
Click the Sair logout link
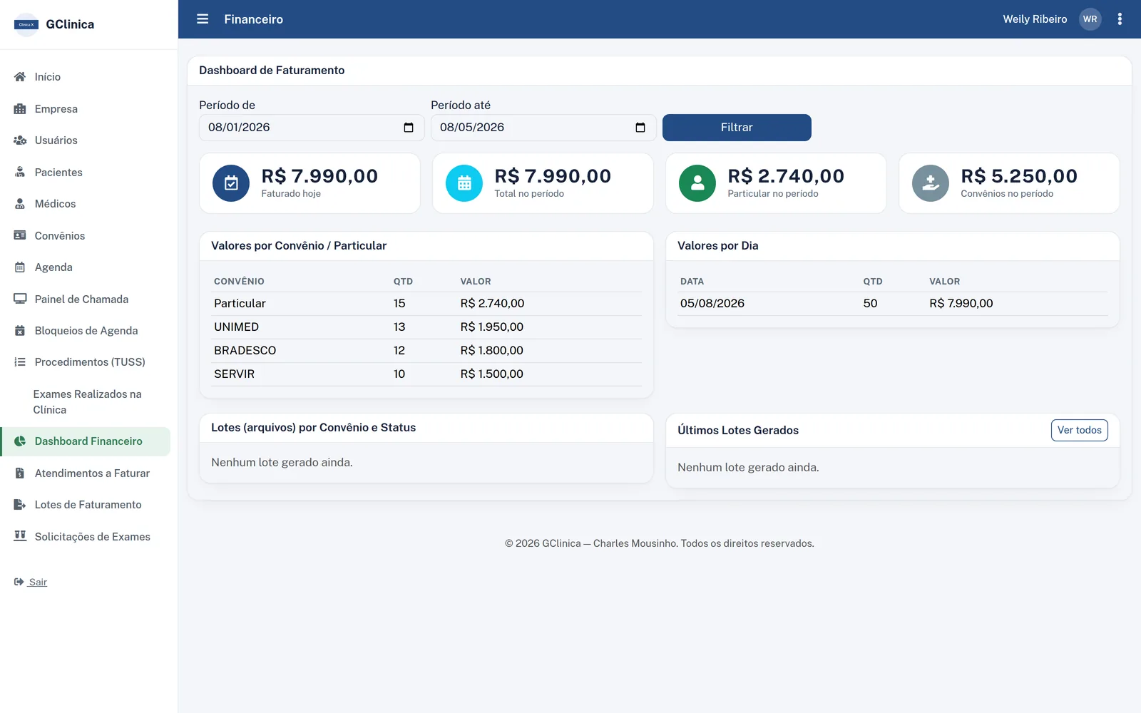pos(38,582)
